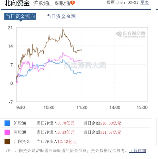Click the brown 北向资金 legend swatch
158x159 pixels.
(x=7, y=141)
